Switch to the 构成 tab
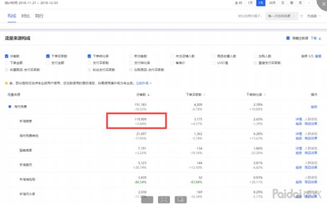327x204 pixels. (12, 16)
